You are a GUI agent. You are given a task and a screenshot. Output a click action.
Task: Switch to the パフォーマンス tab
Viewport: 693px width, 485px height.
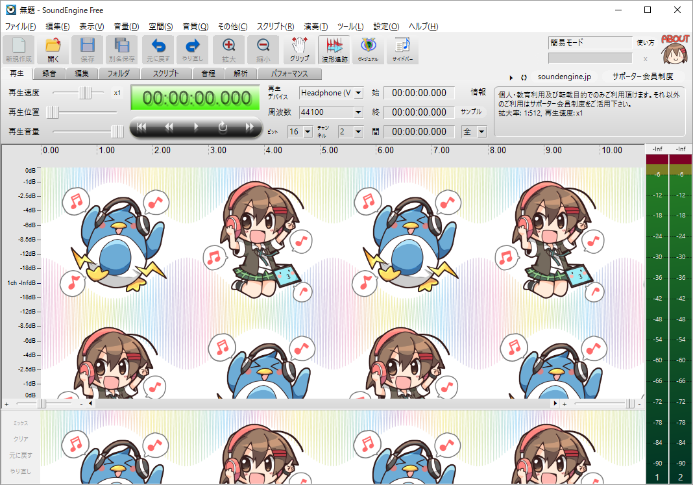289,73
